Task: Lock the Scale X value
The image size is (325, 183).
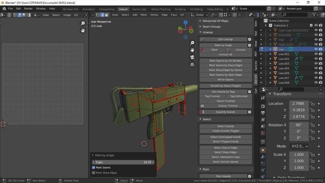Action: [312, 155]
